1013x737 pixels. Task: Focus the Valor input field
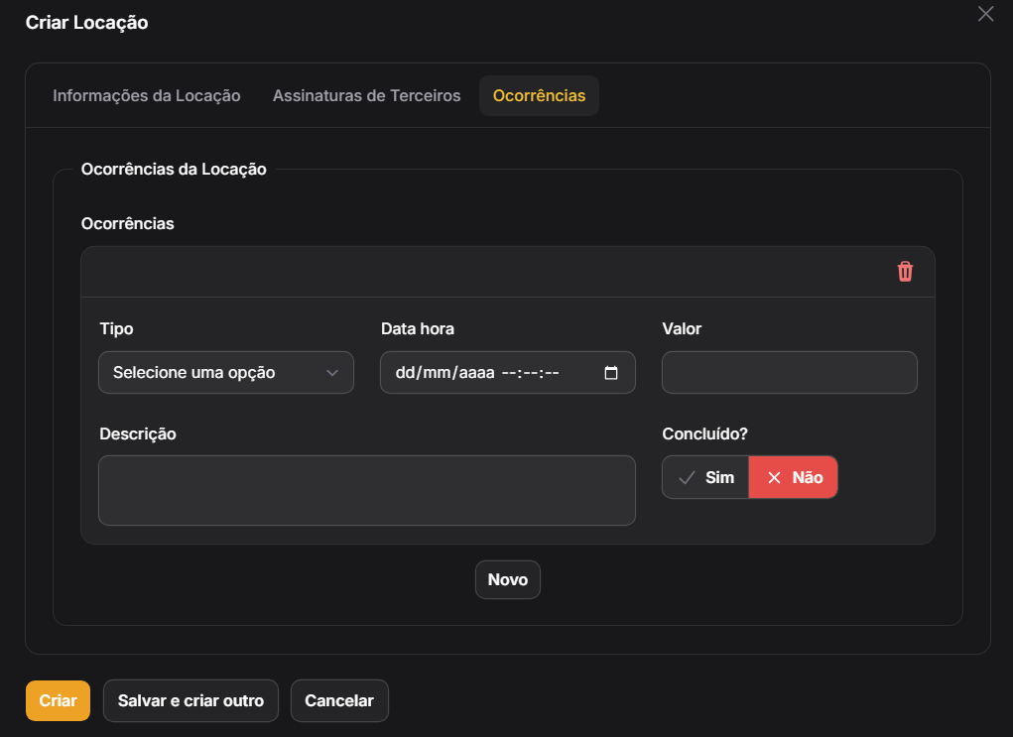(790, 373)
